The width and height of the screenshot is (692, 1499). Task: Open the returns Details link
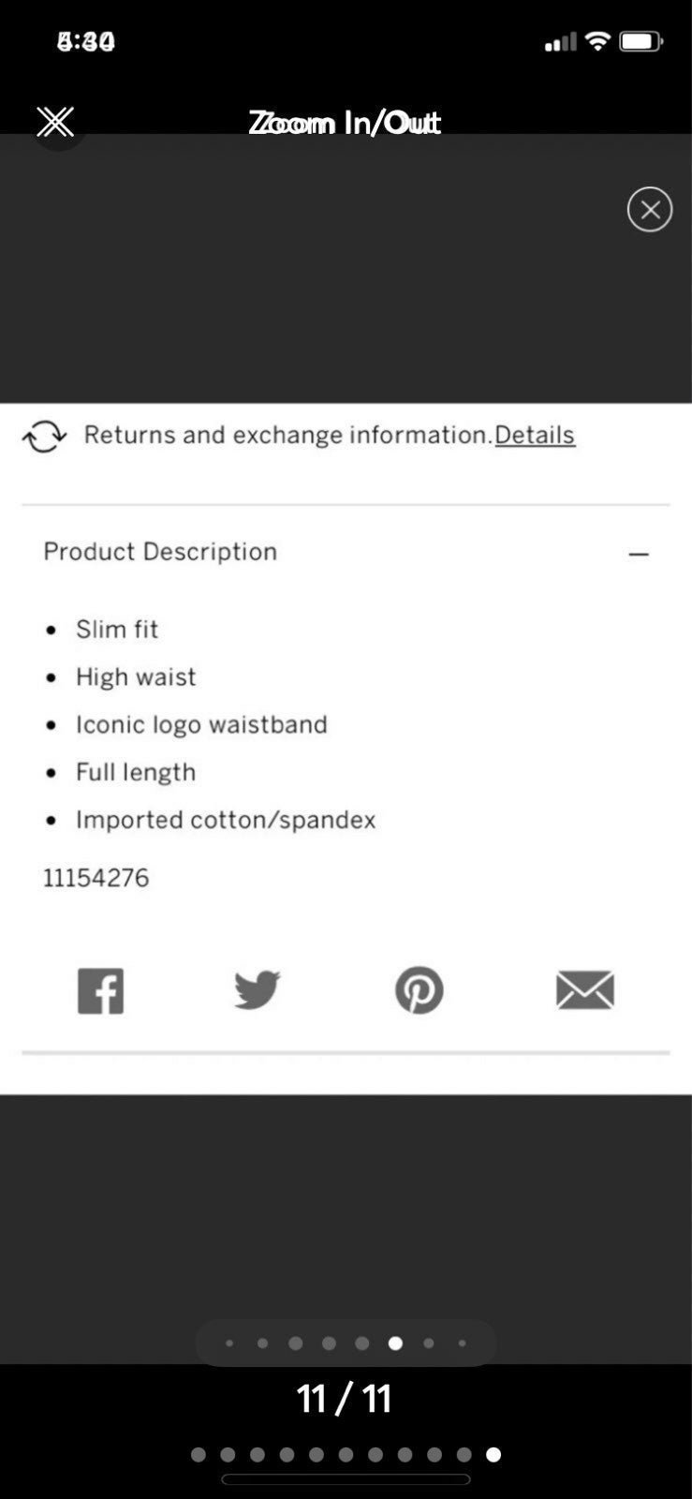click(x=535, y=435)
